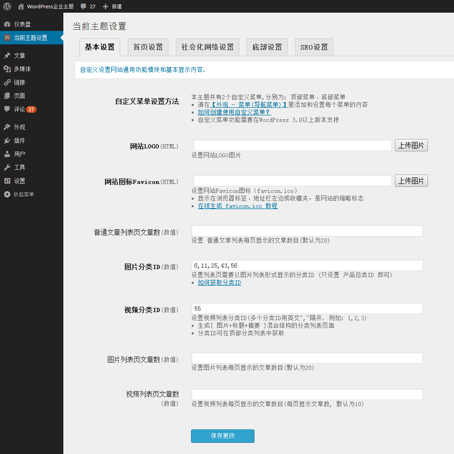Viewport: 454px width, 454px height.
Task: Collapse the menu via 收起菜单 arrow icon
Action: click(7, 194)
